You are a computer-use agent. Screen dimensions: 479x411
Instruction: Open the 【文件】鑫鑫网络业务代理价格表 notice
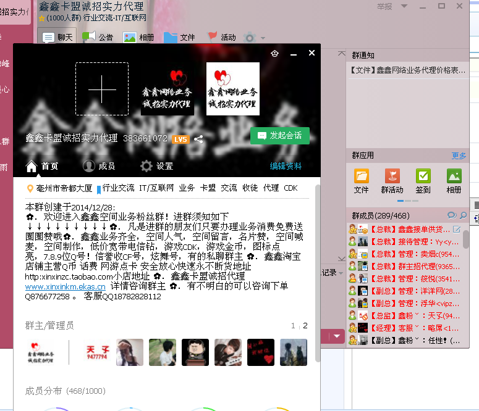pyautogui.click(x=408, y=70)
